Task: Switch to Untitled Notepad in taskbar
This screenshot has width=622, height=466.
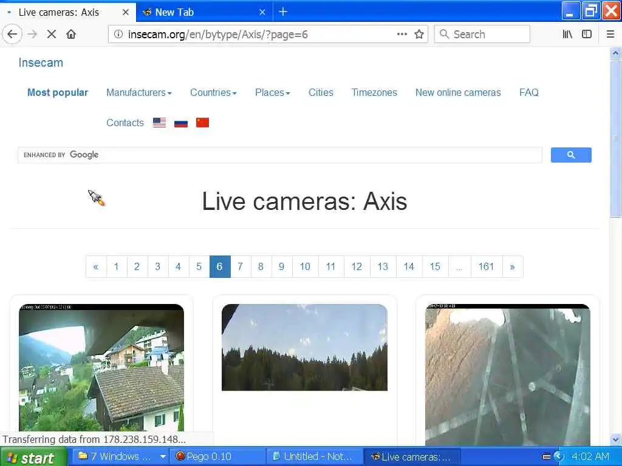Action: [x=315, y=457]
